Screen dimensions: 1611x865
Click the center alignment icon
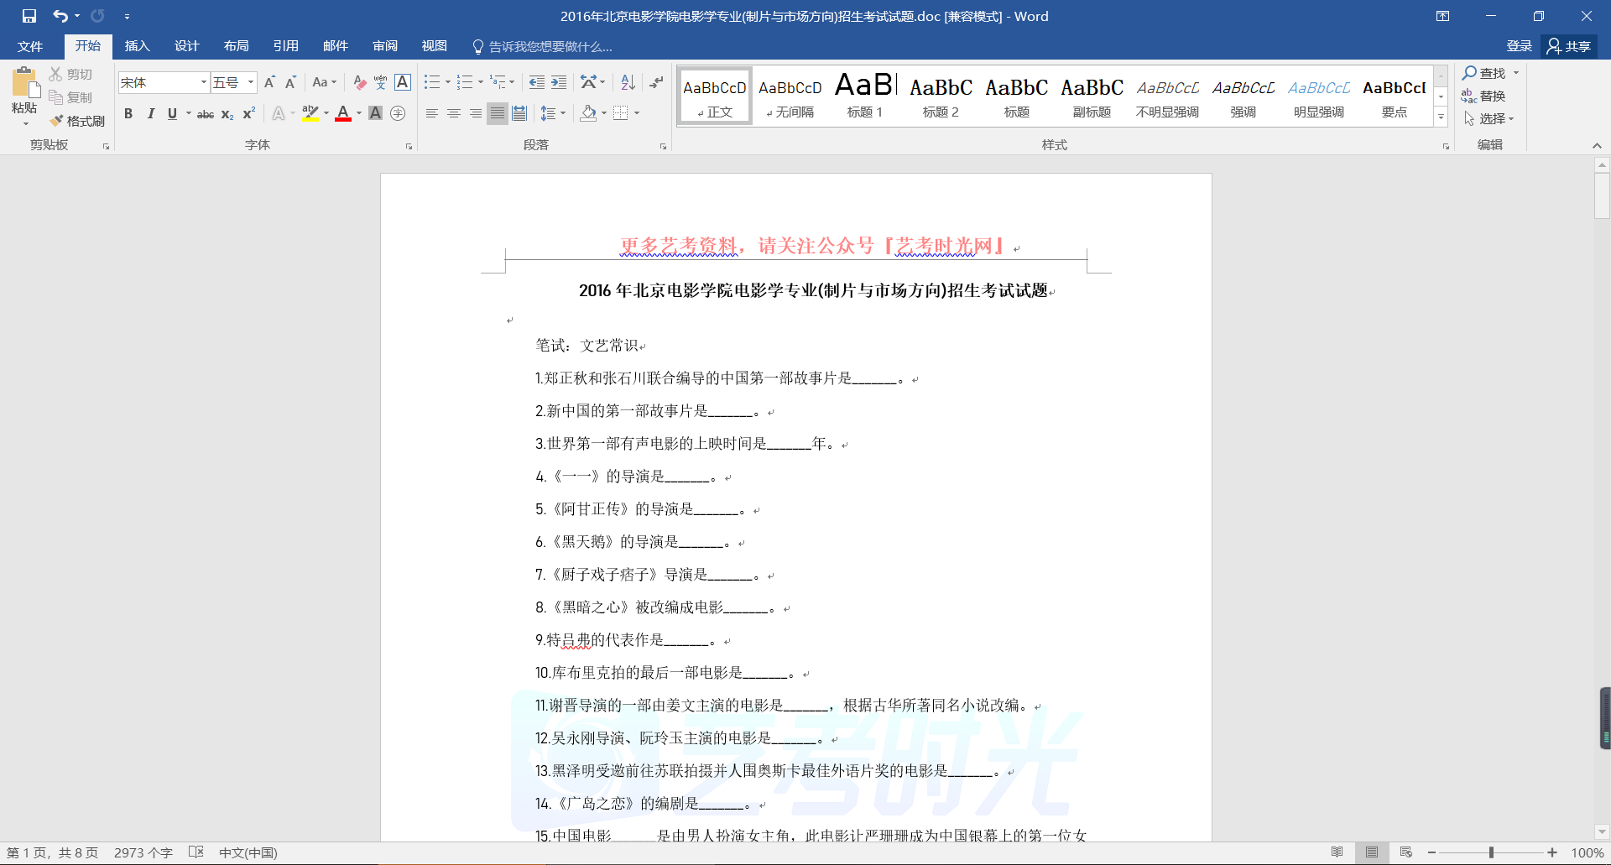tap(454, 113)
